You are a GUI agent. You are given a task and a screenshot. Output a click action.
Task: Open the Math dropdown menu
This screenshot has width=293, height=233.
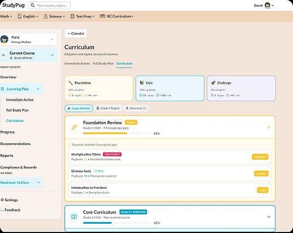6,16
